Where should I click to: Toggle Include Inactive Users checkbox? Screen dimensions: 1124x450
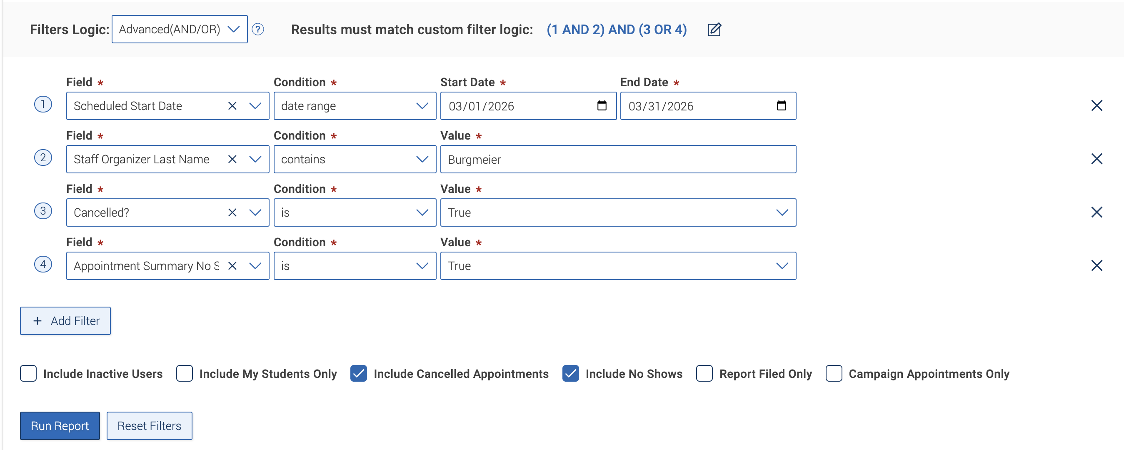(28, 374)
